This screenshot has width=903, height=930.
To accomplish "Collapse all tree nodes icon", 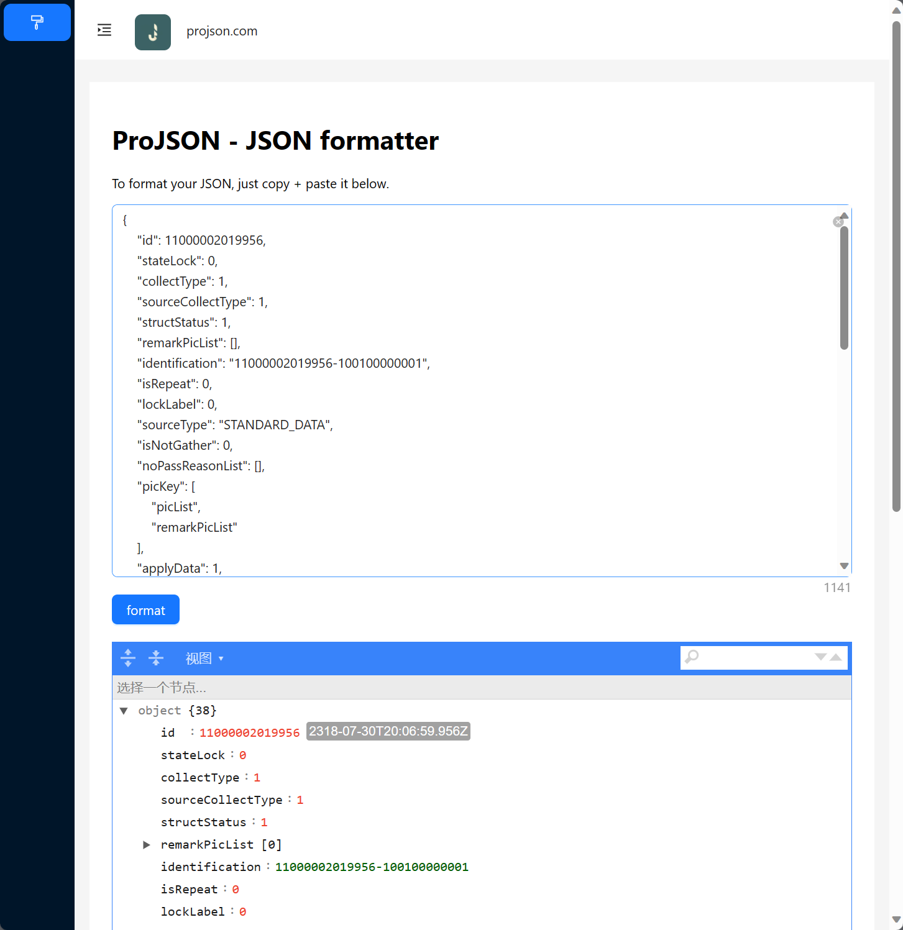I will [156, 658].
